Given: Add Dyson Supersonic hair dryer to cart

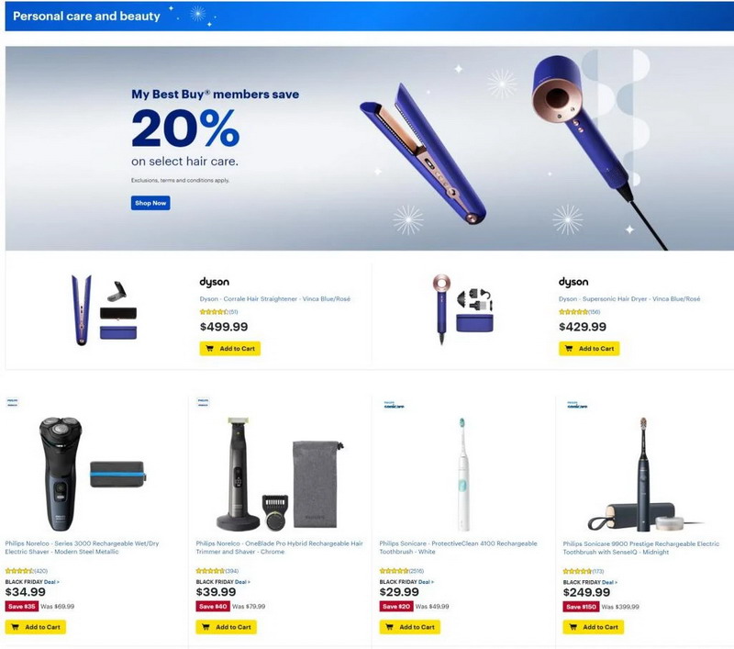Looking at the screenshot, I should pyautogui.click(x=589, y=349).
